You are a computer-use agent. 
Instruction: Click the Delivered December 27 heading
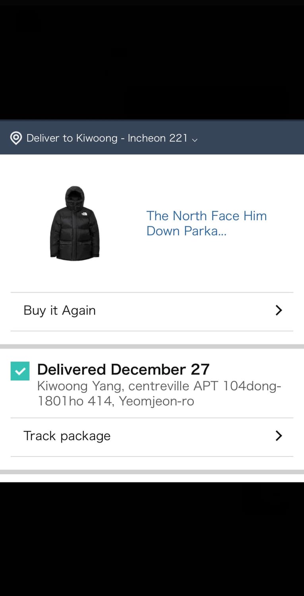[123, 370]
